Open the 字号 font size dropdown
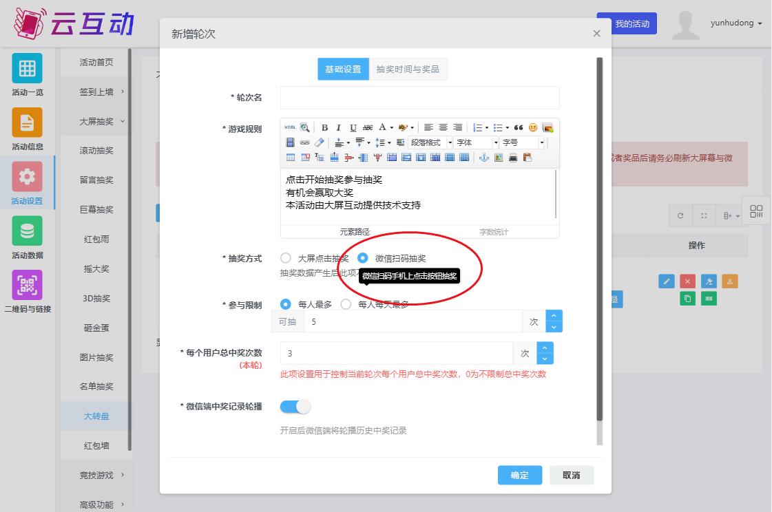Image resolution: width=772 pixels, height=512 pixels. pyautogui.click(x=522, y=142)
